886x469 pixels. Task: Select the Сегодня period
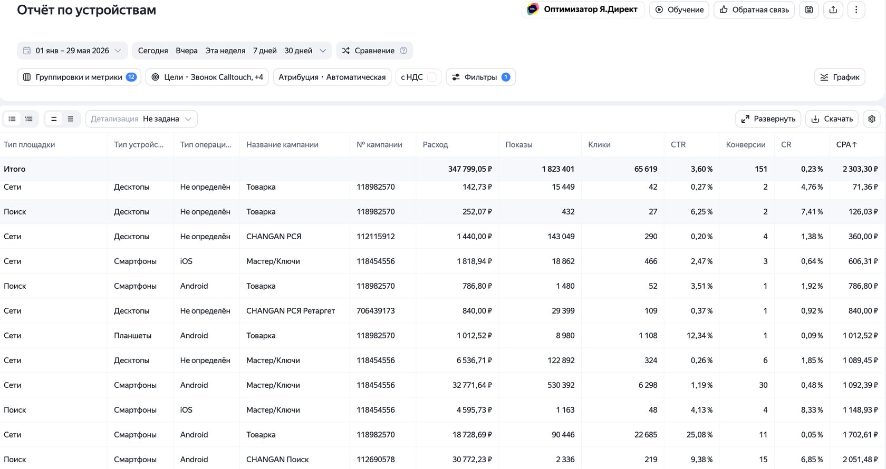coord(153,51)
